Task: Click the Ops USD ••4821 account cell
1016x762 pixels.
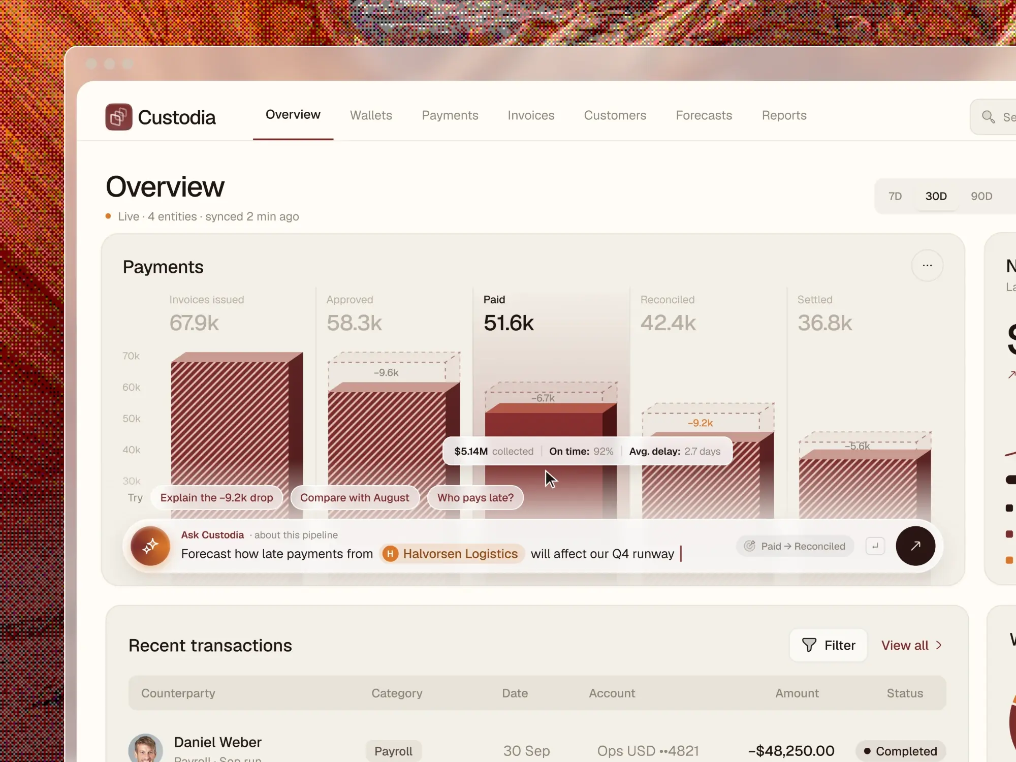Action: click(648, 751)
